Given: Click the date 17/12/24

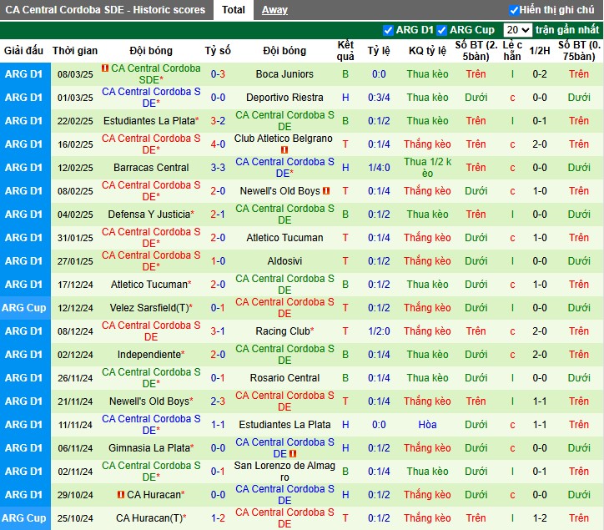Looking at the screenshot, I should 75,285.
